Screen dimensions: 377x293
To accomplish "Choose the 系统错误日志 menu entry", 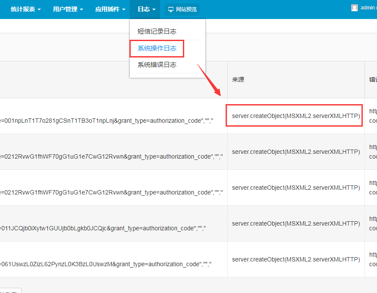I will click(x=157, y=65).
